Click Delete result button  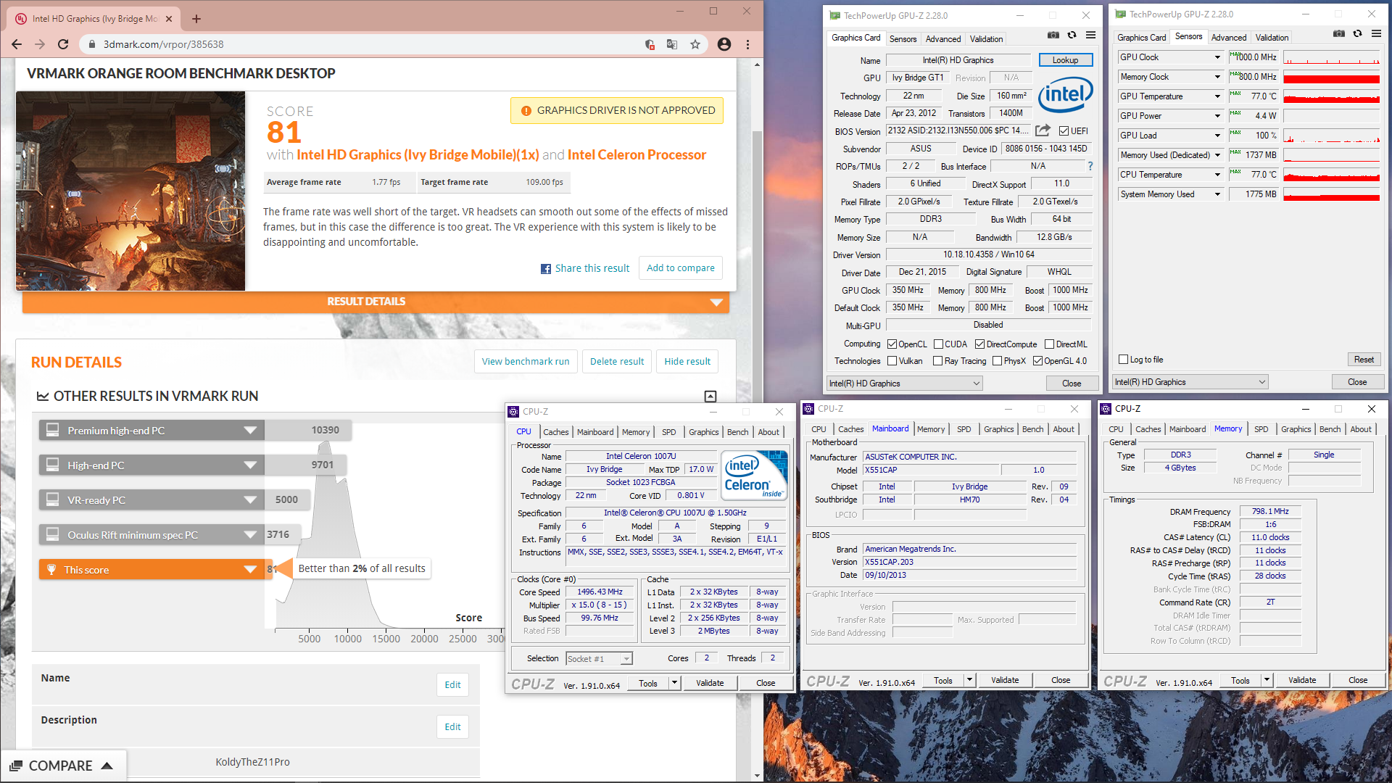(x=617, y=362)
